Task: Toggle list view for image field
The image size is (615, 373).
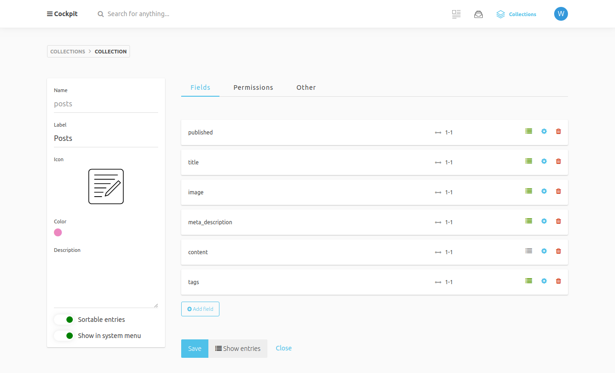Action: point(529,191)
